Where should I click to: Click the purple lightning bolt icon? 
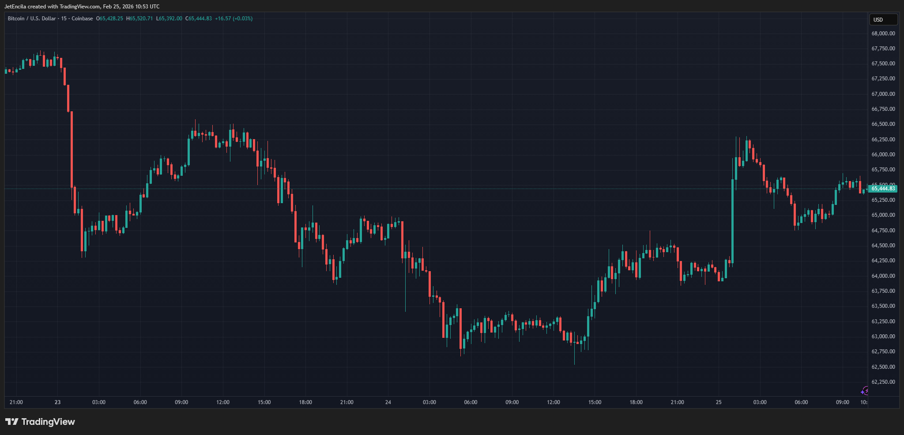point(865,391)
